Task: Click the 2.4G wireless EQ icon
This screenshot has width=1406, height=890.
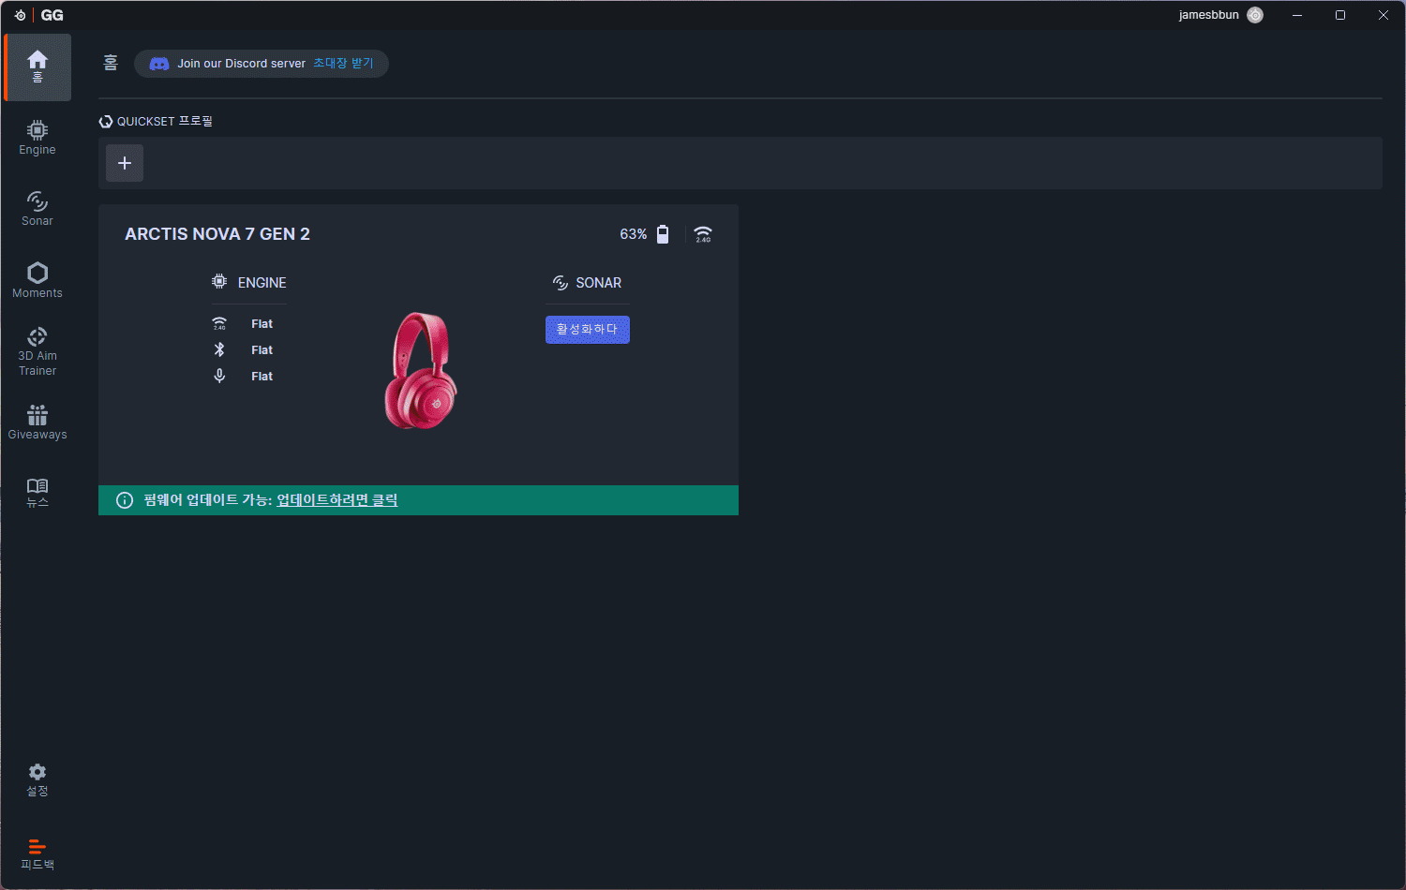Action: click(x=219, y=323)
